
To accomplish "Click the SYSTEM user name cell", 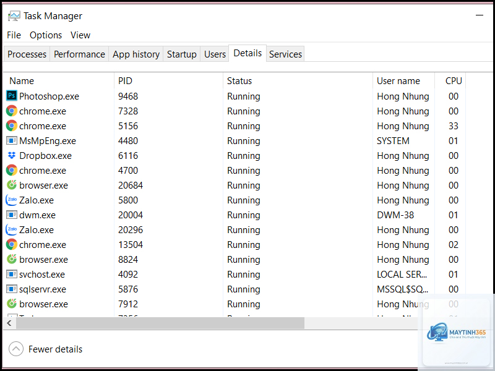I will click(393, 141).
